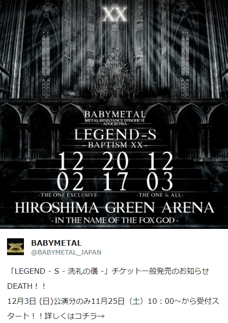The height and width of the screenshot is (323, 228).
Task: Click the tweet line mentioning 12月3日 date
Action: (113, 301)
